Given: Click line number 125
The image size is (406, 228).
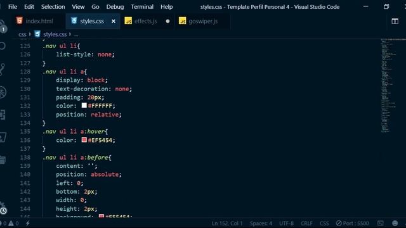Looking at the screenshot, I should 25,46.
